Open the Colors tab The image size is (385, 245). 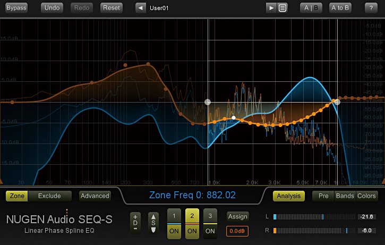[x=366, y=196]
